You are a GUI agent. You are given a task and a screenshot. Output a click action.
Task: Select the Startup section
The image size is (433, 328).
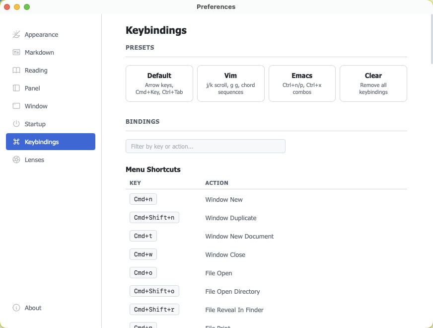click(51, 124)
